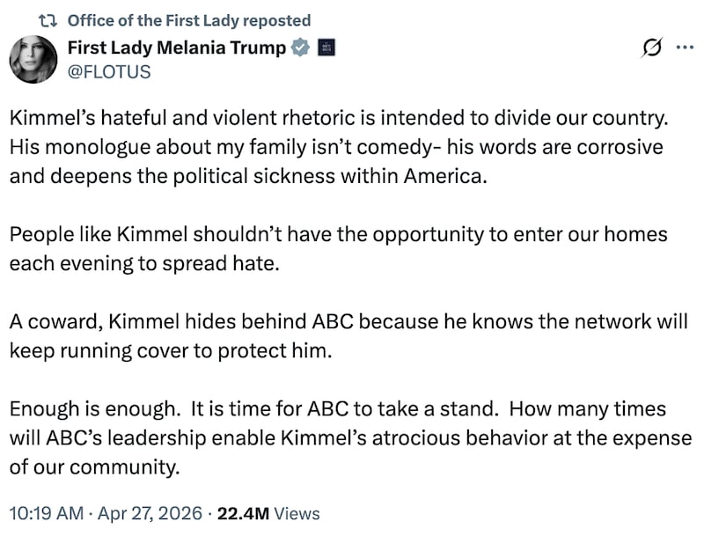Click the White House affiliation badge
The image size is (704, 536).
tap(327, 47)
